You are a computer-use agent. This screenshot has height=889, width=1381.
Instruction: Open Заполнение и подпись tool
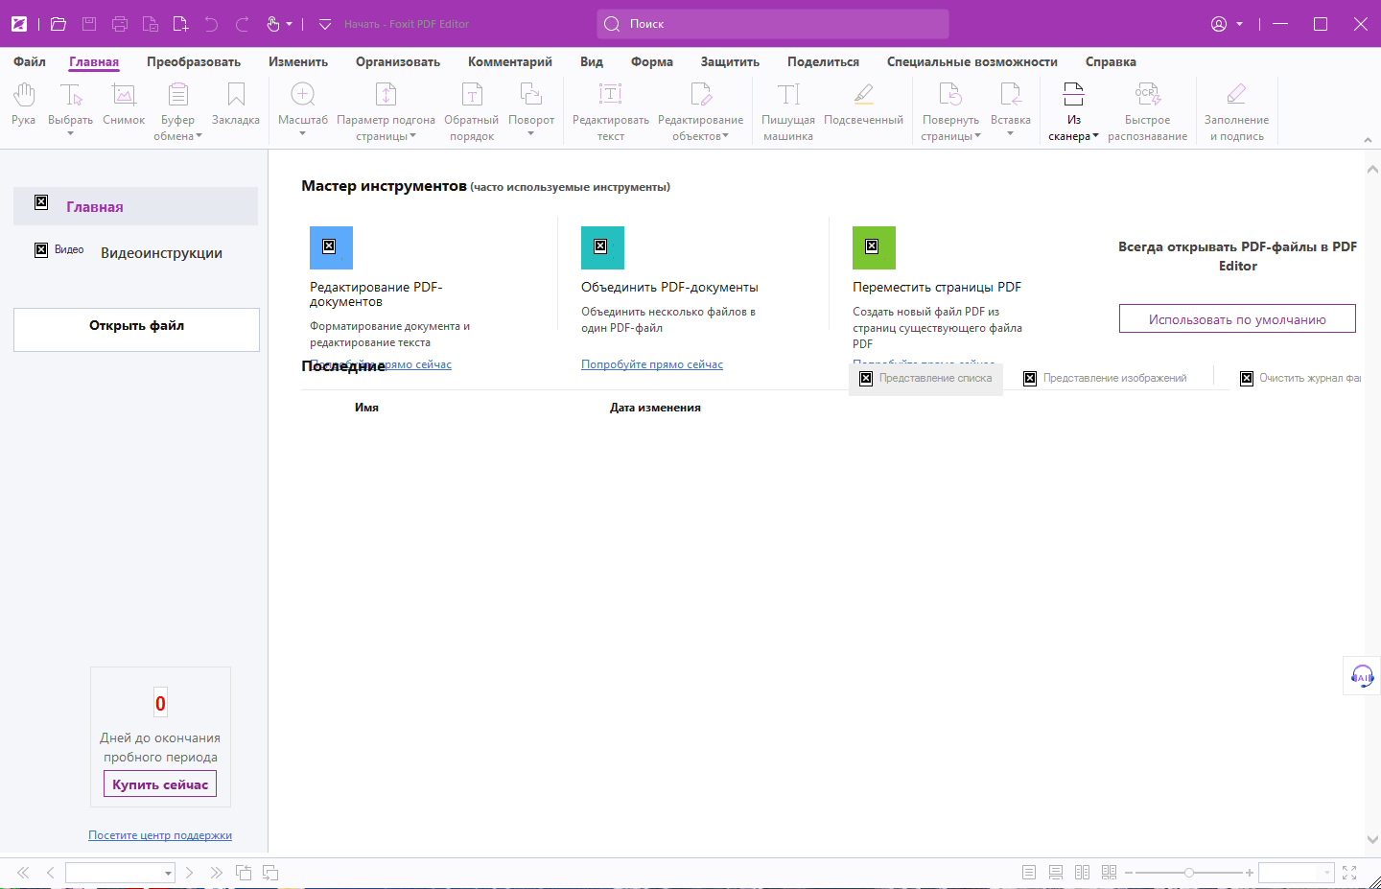coord(1237,111)
